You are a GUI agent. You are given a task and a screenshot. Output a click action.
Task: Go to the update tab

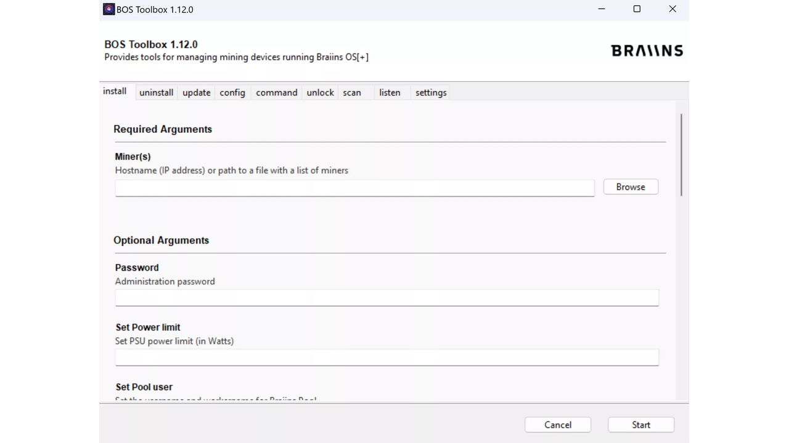(x=197, y=93)
